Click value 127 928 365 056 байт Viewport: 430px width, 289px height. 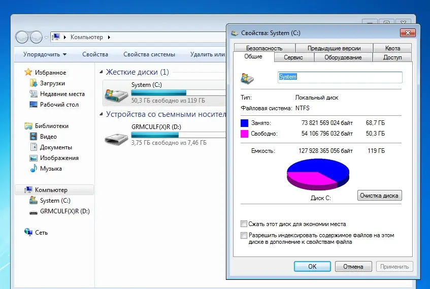325,151
